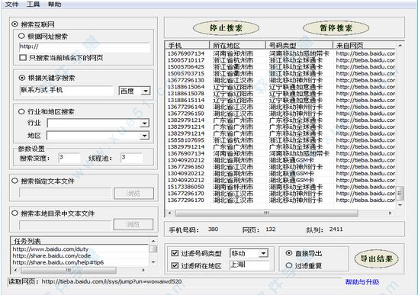
Task: Uncheck the 过滤所在地区 checkbox
Action: pyautogui.click(x=175, y=265)
